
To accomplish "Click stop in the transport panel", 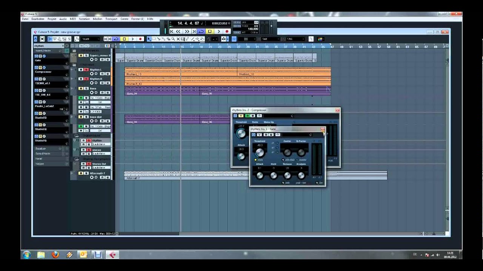I will click(210, 31).
